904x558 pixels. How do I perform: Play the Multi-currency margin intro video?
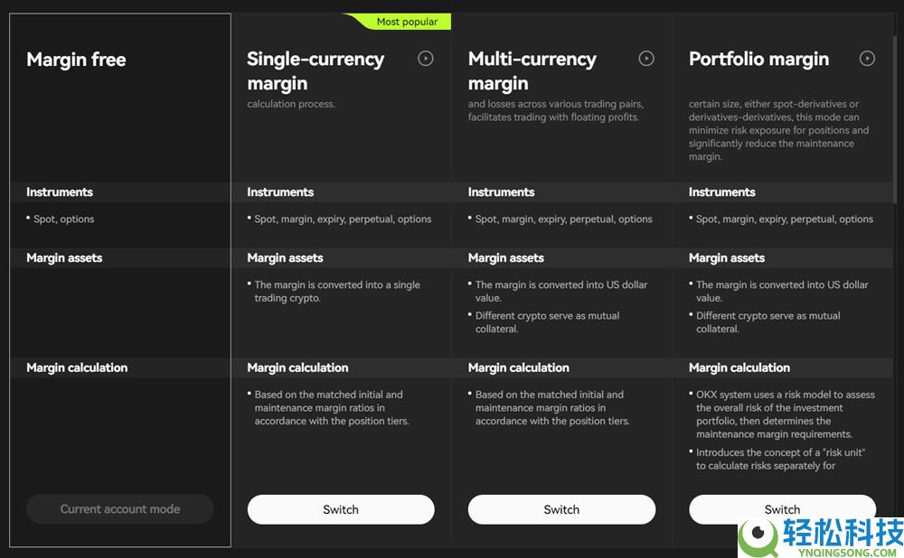point(646,59)
